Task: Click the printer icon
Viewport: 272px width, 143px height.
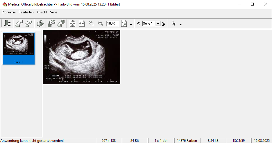Action: point(40,24)
